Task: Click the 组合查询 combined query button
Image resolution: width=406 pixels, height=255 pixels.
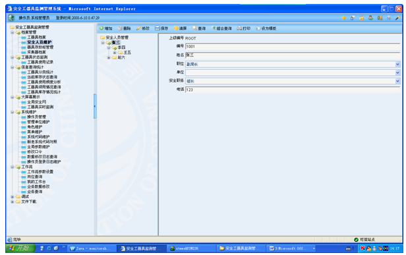Action: click(222, 28)
